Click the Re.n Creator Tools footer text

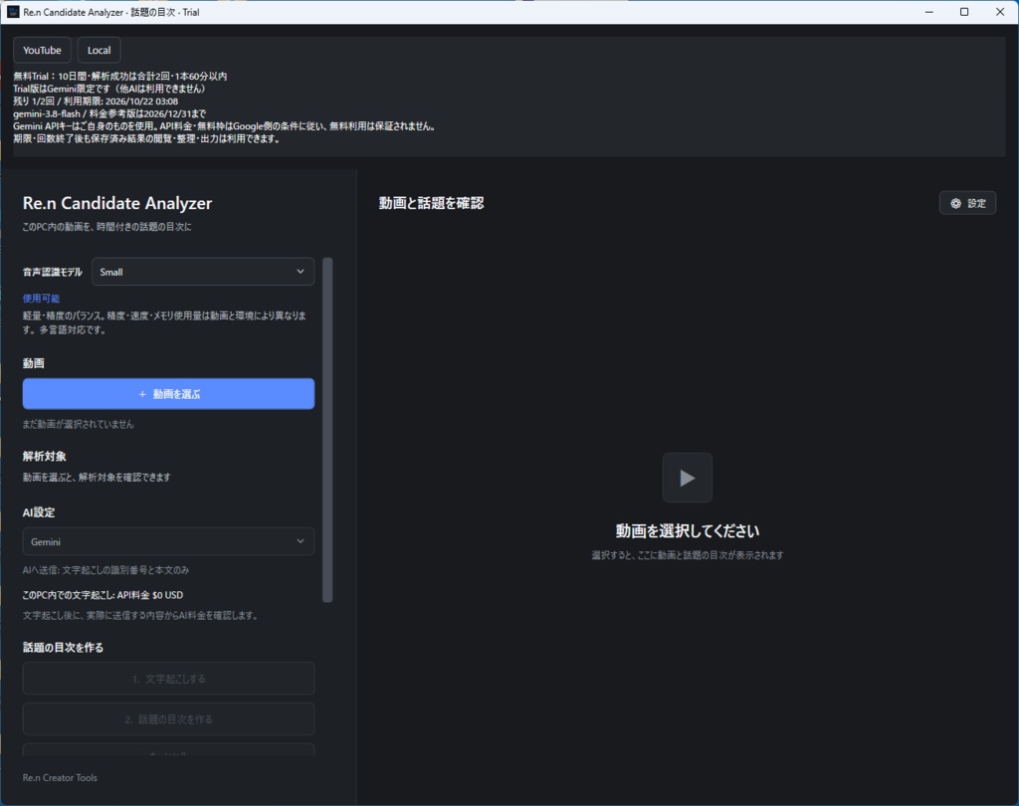pyautogui.click(x=60, y=777)
